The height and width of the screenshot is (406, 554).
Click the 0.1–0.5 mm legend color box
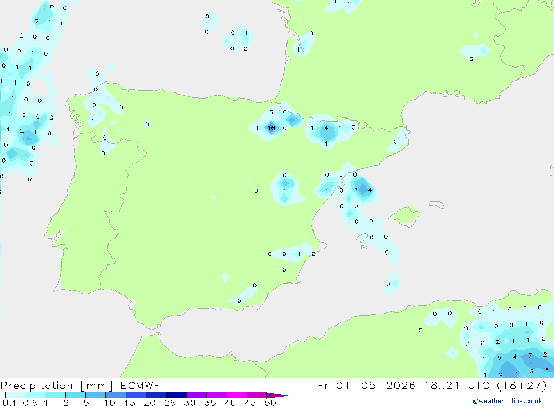(x=15, y=395)
